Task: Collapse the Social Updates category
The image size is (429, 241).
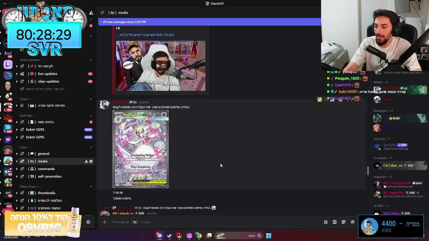Action: [32, 60]
